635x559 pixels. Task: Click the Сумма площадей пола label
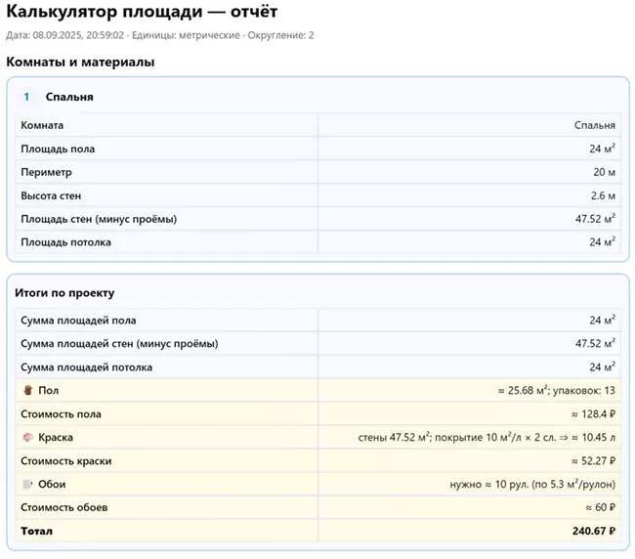pos(78,321)
